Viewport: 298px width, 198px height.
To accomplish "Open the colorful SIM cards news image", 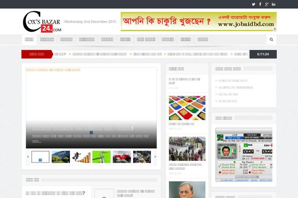I will tap(187, 108).
